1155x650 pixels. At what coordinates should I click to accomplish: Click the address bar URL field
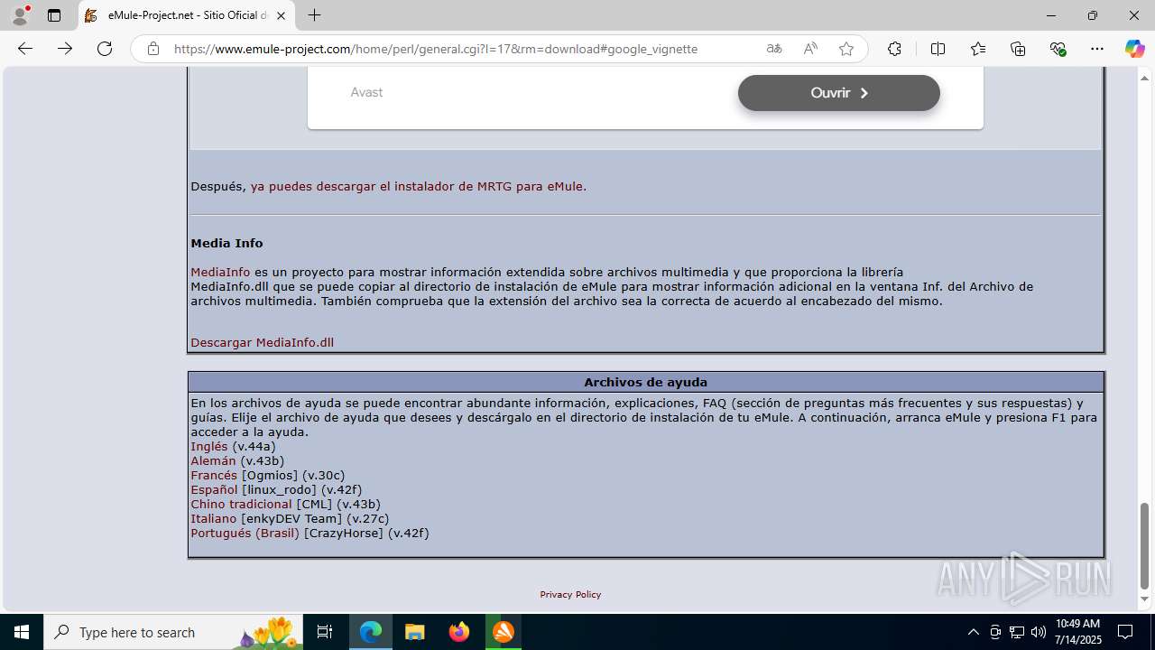click(435, 49)
